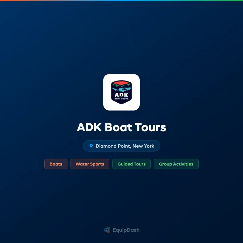Click the gradient stripe at top of page

click(x=122, y=1)
